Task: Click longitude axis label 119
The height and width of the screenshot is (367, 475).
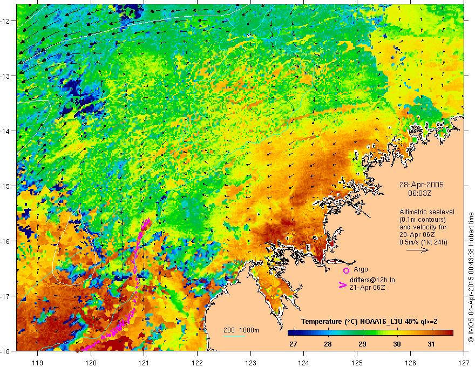Action: click(x=38, y=363)
